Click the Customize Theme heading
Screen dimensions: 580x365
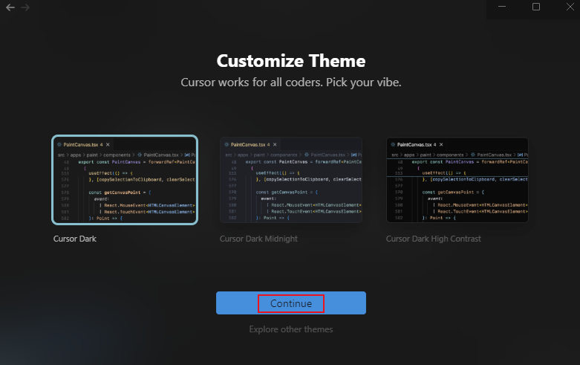pyautogui.click(x=290, y=60)
